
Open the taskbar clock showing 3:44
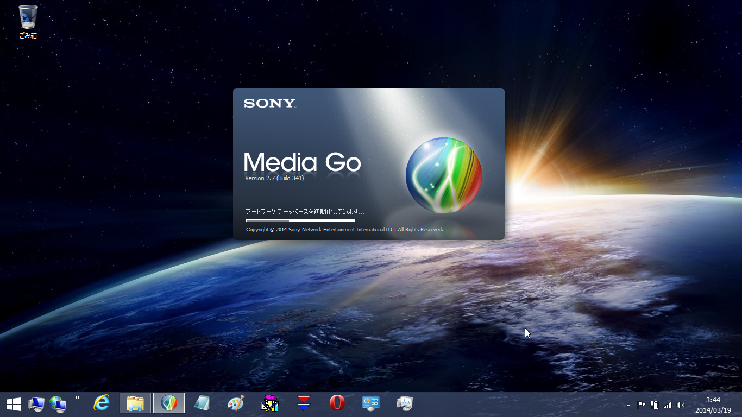713,405
